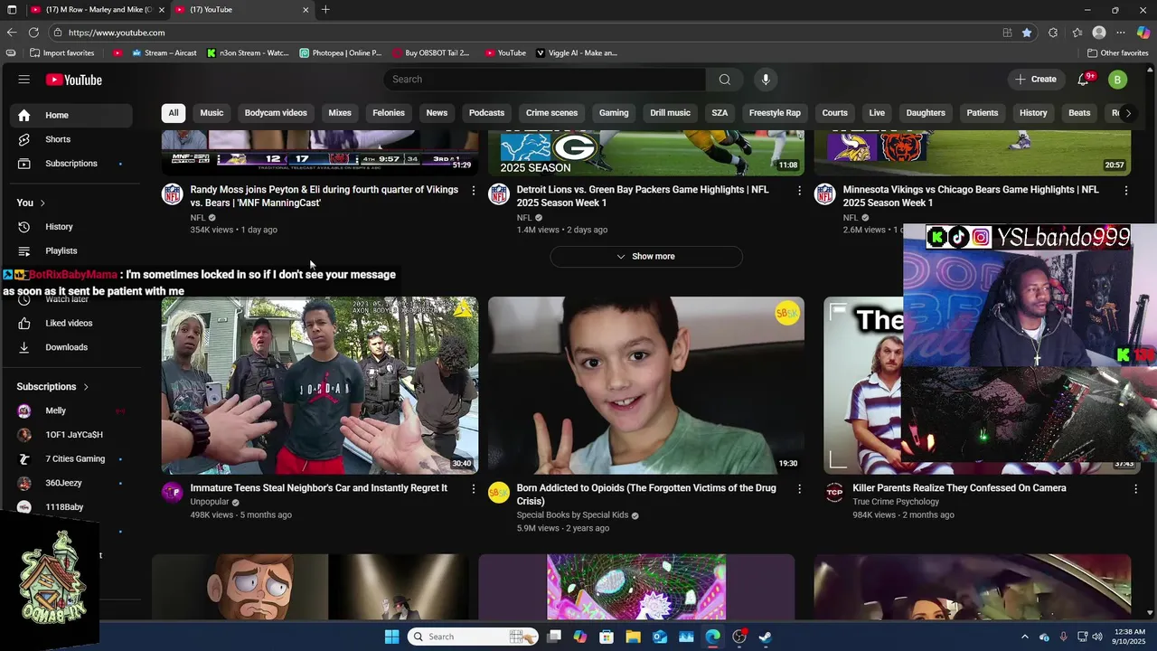The width and height of the screenshot is (1157, 651).
Task: Open Killer Parents Realize They Confessed title
Action: (959, 488)
